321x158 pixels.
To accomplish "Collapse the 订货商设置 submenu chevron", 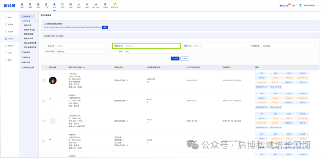I will pos(36,21).
